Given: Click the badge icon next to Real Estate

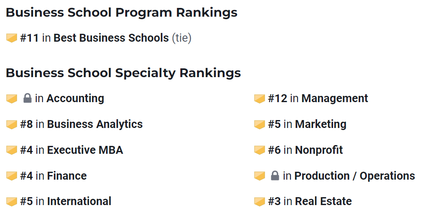Looking at the screenshot, I should tap(260, 202).
